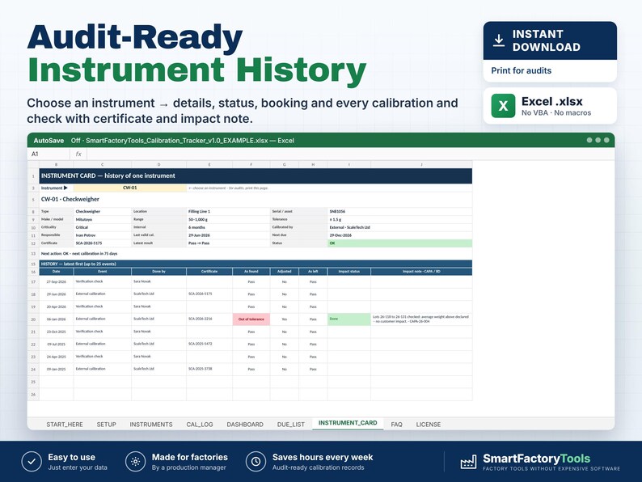Click the Instant Download button
Viewport: 642px width, 482px height.
coord(550,40)
